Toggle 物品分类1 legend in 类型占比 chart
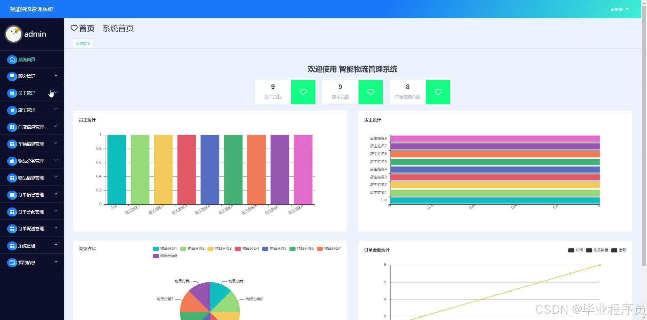Image resolution: width=647 pixels, height=320 pixels. 165,249
